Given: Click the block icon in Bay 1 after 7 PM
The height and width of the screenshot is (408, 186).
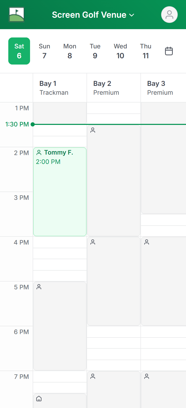Looking at the screenshot, I should tap(39, 398).
